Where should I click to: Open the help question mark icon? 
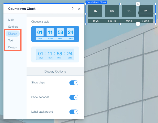[72, 9]
